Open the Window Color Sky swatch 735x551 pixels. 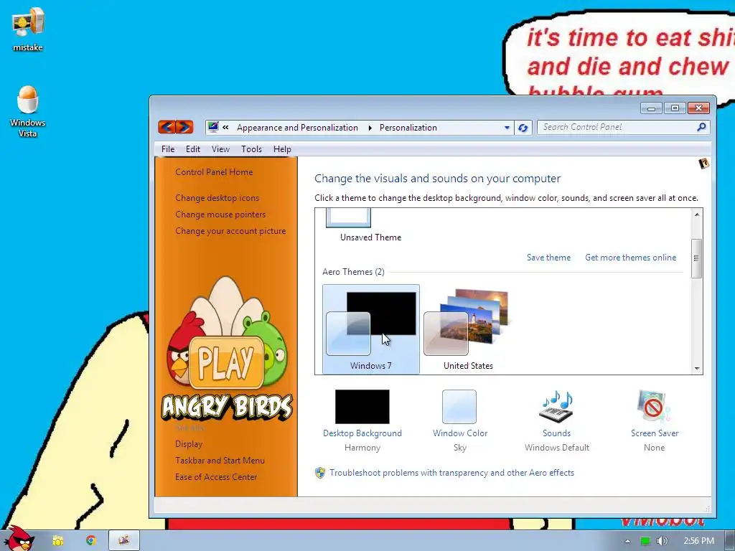pyautogui.click(x=459, y=407)
